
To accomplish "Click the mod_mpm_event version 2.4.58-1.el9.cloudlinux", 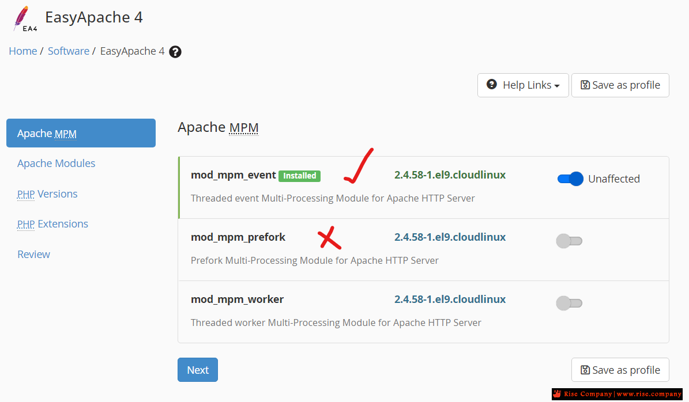I will pos(450,175).
